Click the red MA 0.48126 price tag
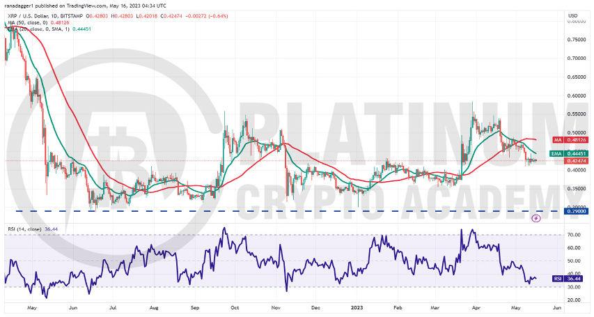This screenshot has height=317, width=594. tap(569, 140)
